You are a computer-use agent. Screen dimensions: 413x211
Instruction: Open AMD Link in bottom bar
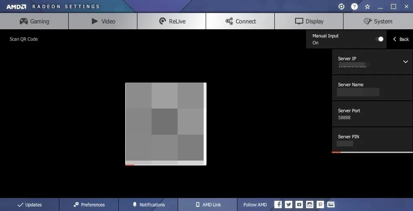coord(208,204)
